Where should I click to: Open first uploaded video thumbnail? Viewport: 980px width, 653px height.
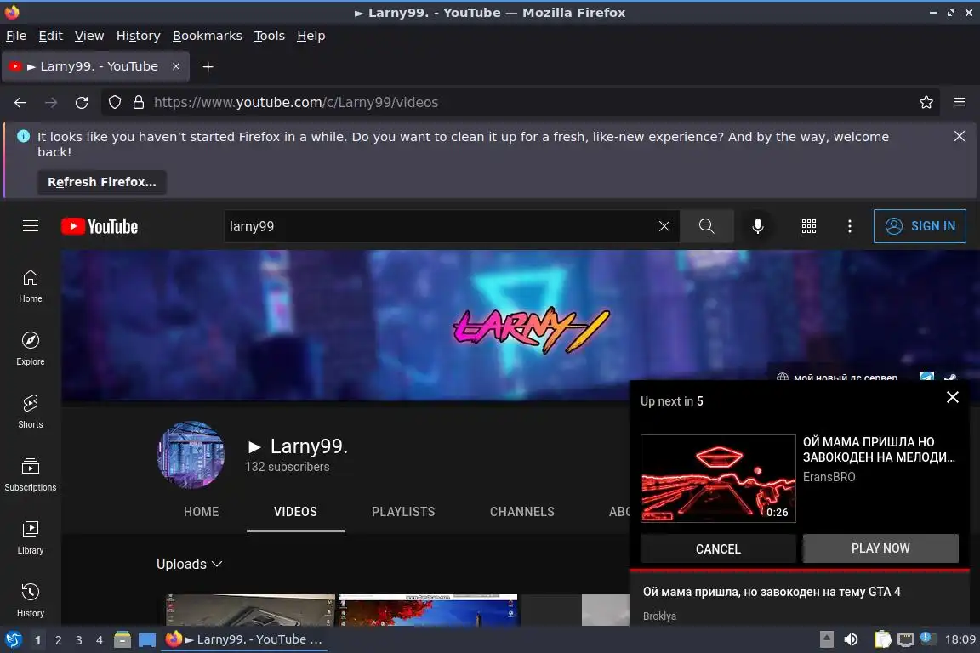(250, 610)
